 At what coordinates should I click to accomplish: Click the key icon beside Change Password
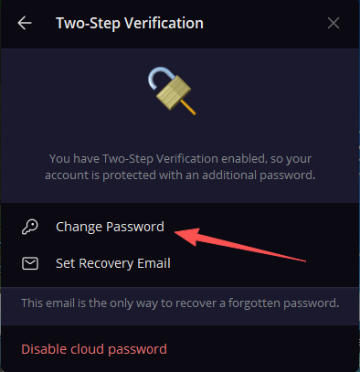(x=30, y=227)
